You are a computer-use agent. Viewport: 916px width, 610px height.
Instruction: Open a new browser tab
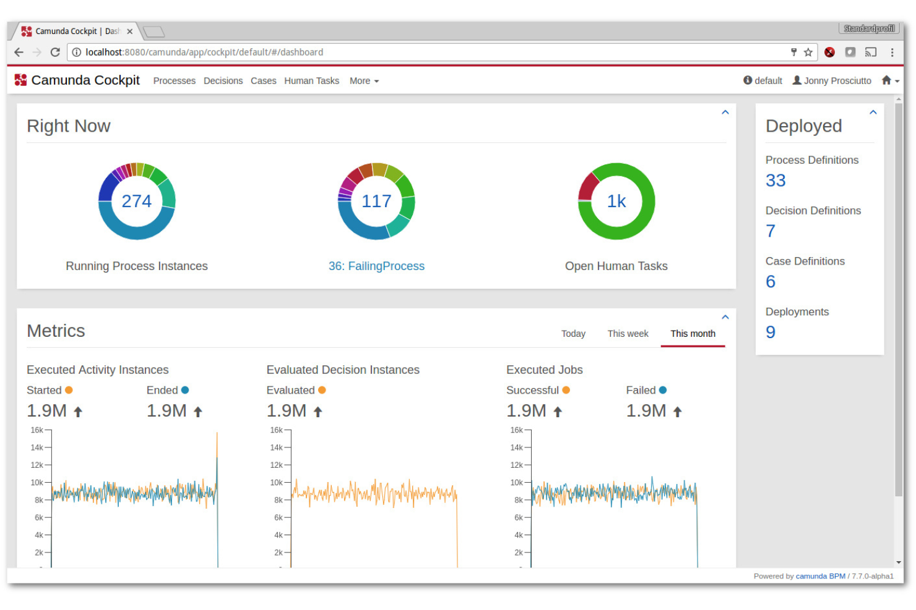[x=153, y=32]
